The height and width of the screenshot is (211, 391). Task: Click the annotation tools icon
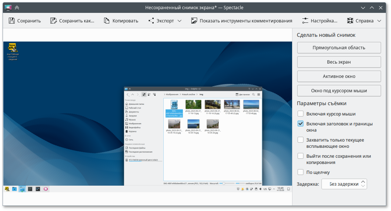tap(194, 21)
